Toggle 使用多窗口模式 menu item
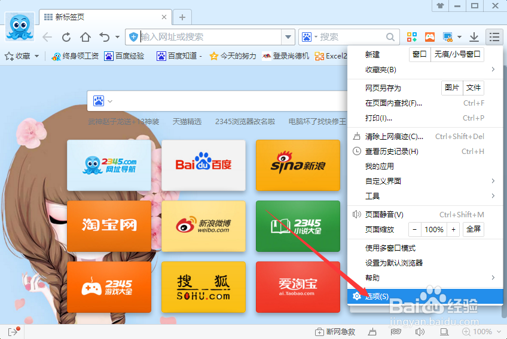 point(425,248)
